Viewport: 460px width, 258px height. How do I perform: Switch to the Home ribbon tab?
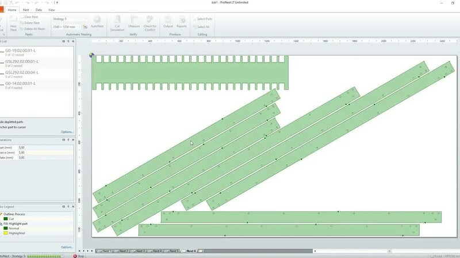point(12,10)
